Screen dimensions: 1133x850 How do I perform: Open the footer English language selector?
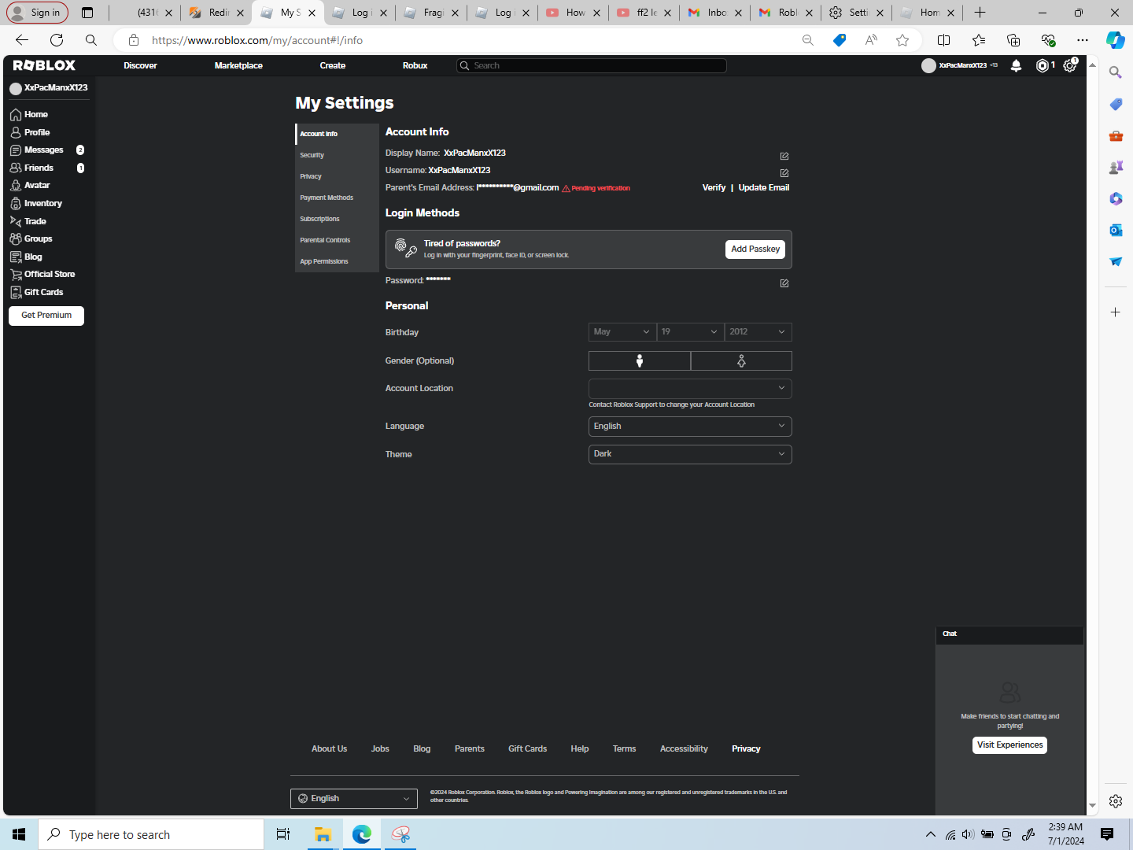point(354,799)
